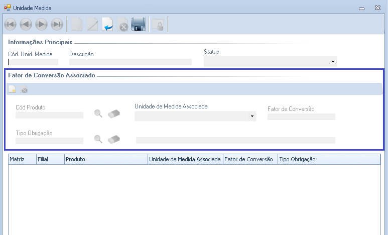Screen dimensions: 388x235
Task: Go to the previous record
Action: click(26, 24)
